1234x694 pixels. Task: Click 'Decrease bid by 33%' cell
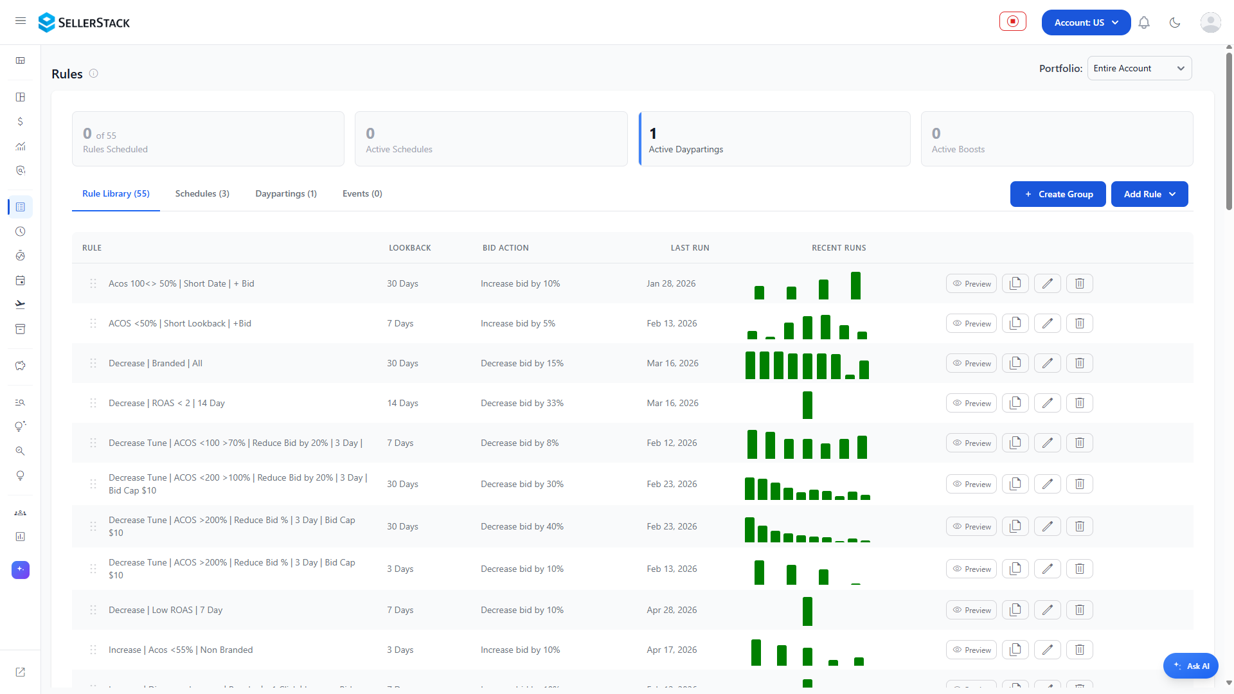point(522,403)
